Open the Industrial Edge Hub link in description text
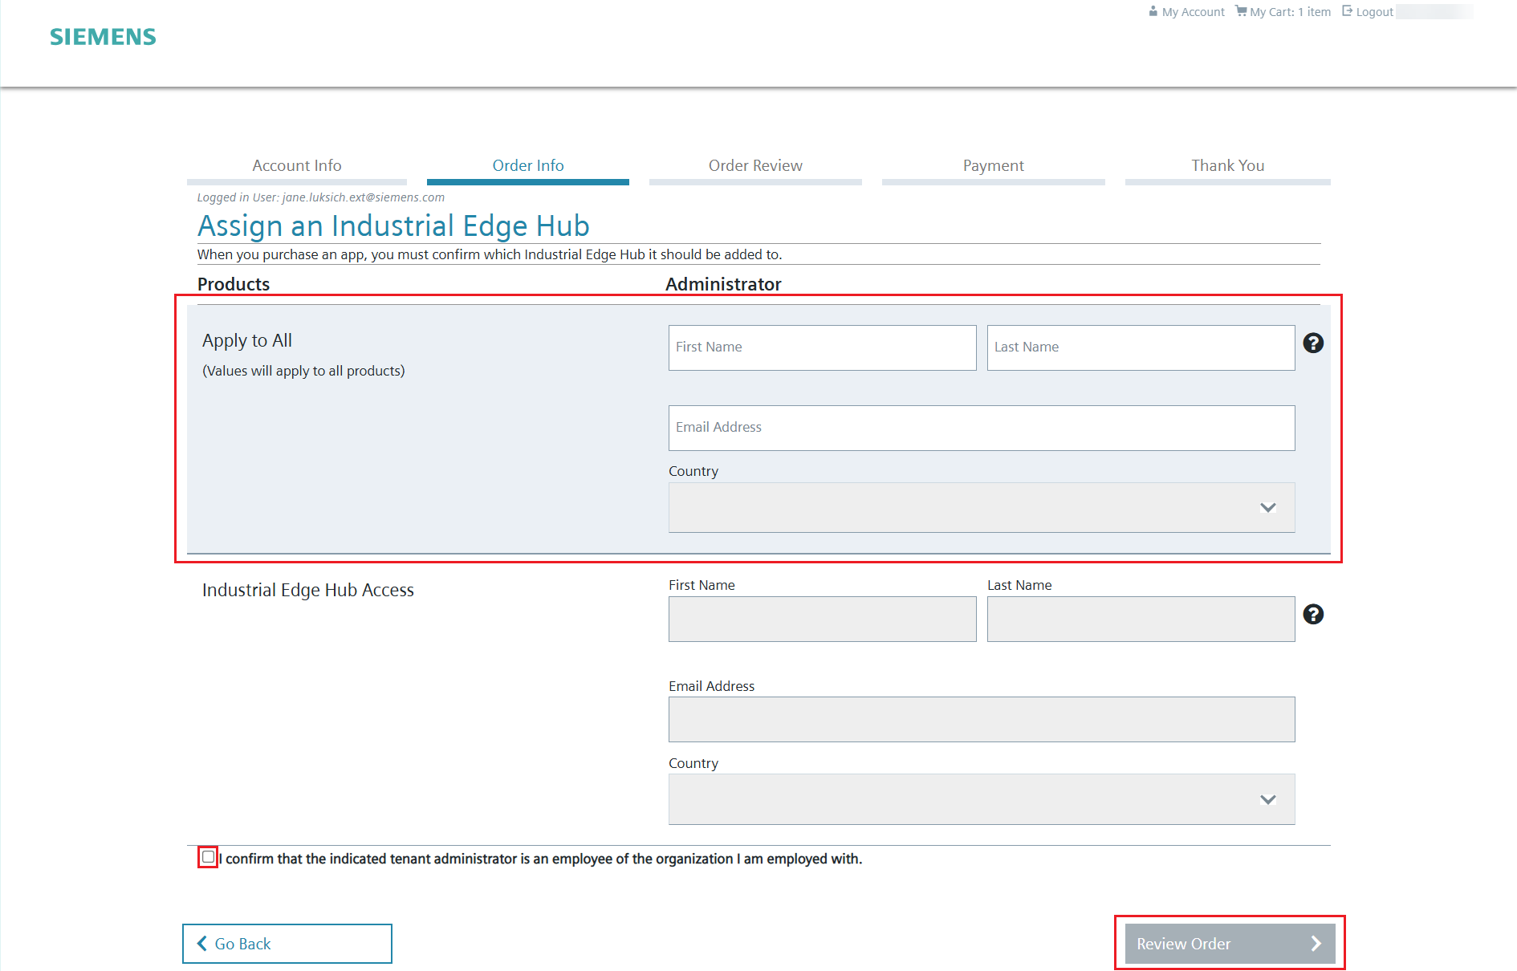This screenshot has width=1517, height=971. (x=584, y=254)
